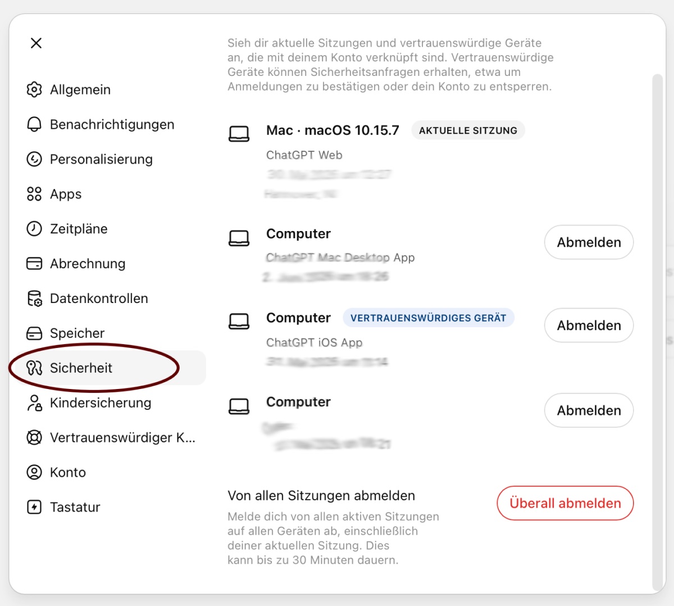Click the Konto profile icon

[34, 472]
